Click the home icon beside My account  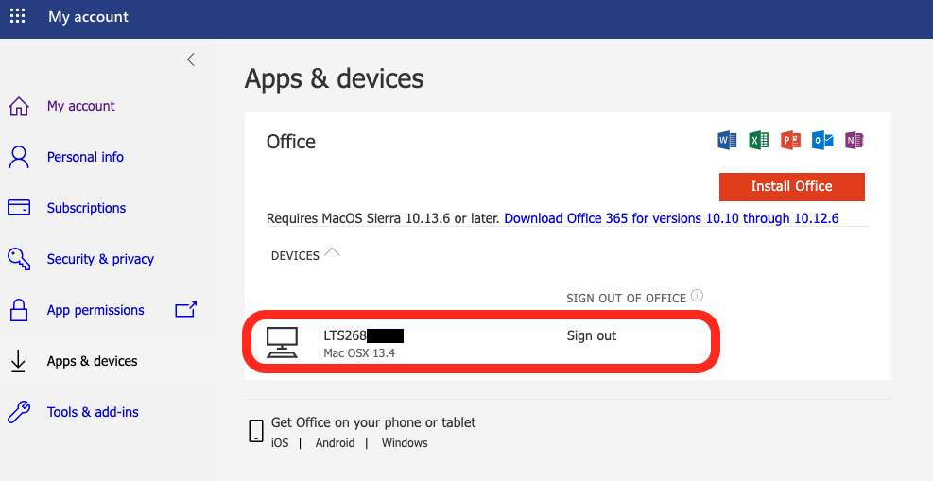(x=19, y=107)
